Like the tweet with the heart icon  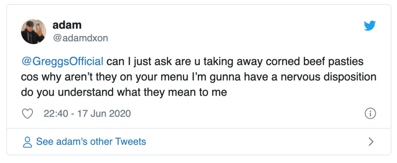[28, 114]
